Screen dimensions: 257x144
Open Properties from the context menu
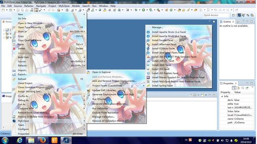click(x=23, y=134)
